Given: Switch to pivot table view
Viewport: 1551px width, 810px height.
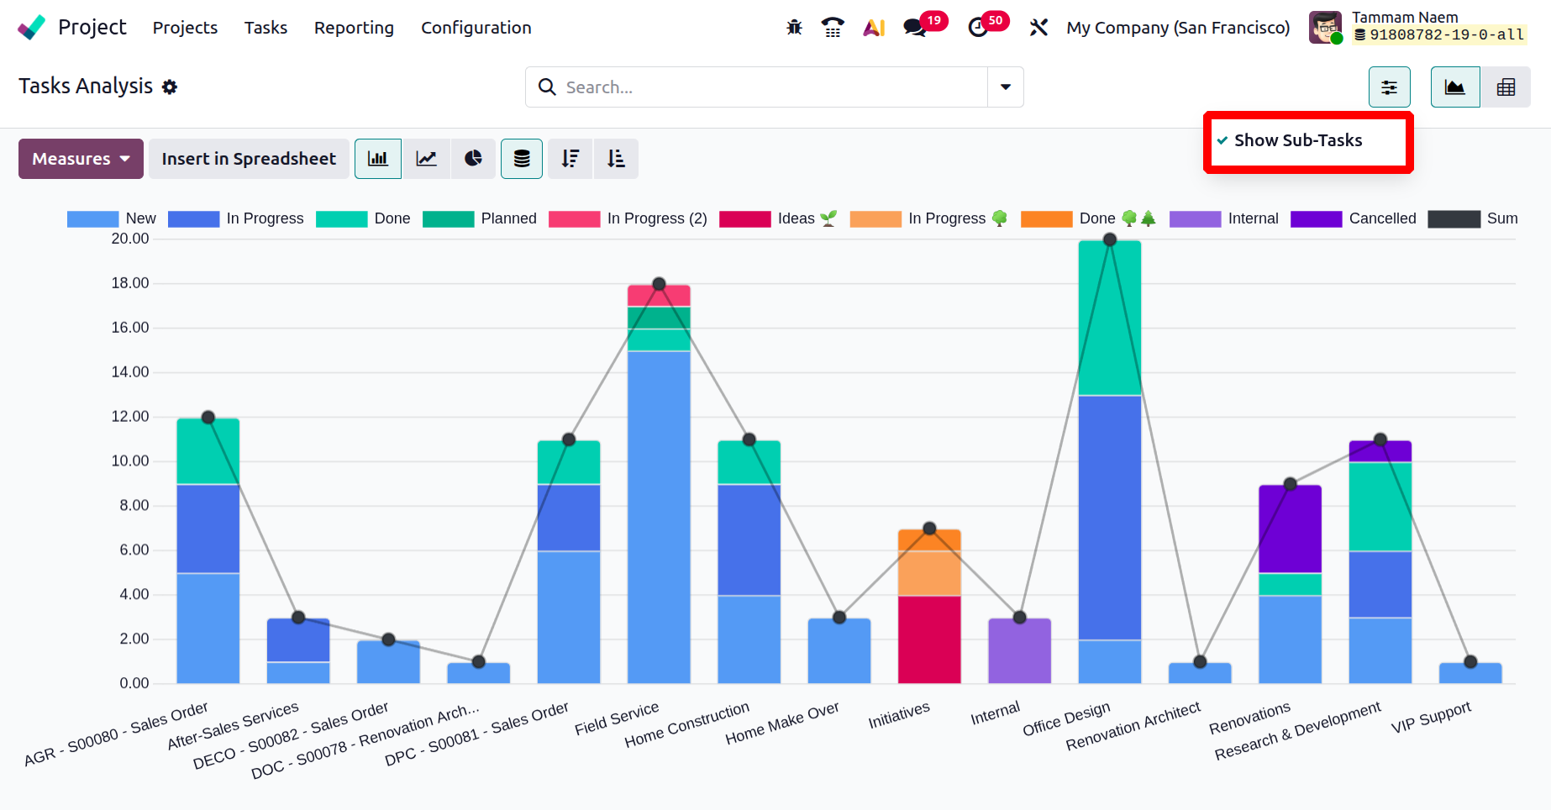Looking at the screenshot, I should coord(1506,87).
